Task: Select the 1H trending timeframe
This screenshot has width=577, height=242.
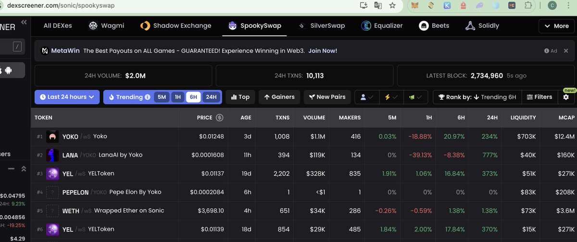Action: coord(178,97)
